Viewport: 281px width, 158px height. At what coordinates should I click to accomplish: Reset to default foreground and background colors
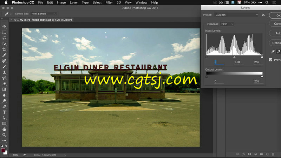click(2, 146)
